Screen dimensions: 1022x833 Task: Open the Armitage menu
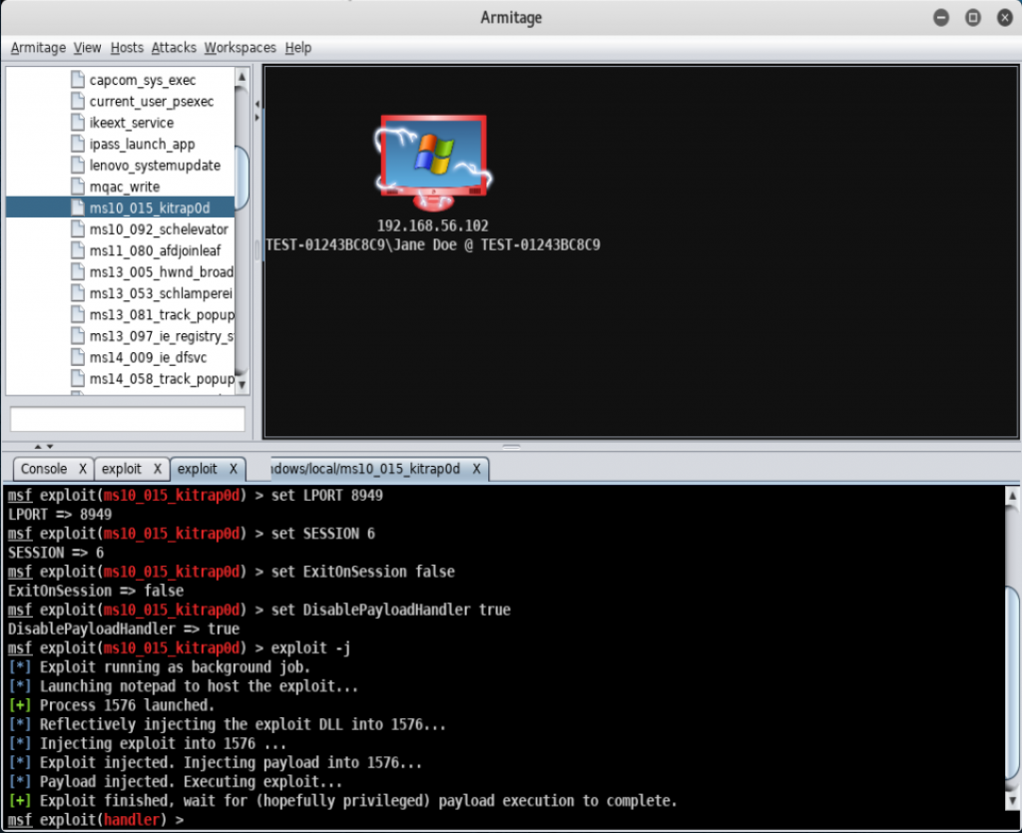tap(38, 48)
